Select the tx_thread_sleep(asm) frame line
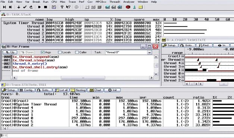The image size is (234, 138). click(x=34, y=60)
